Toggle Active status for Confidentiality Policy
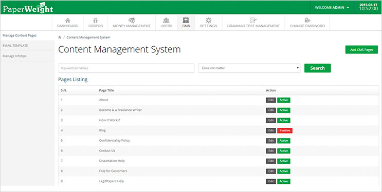382x192 pixels. coord(284,141)
